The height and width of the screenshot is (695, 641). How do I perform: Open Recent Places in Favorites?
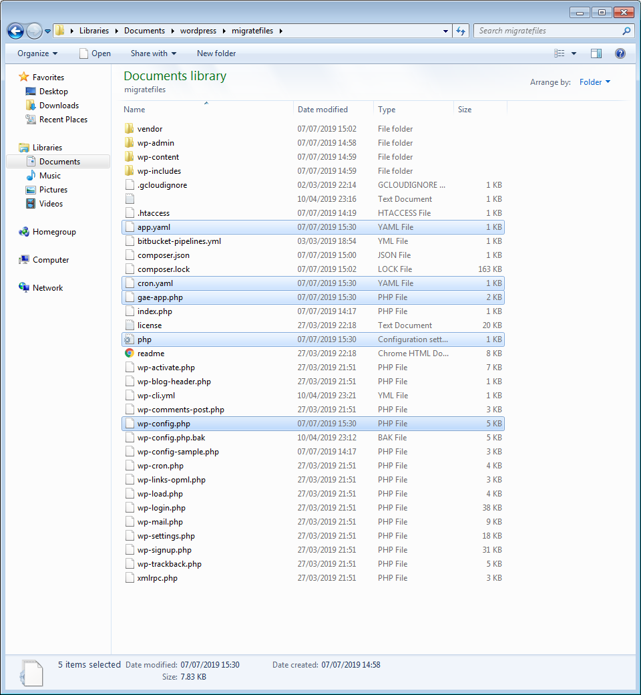click(63, 120)
